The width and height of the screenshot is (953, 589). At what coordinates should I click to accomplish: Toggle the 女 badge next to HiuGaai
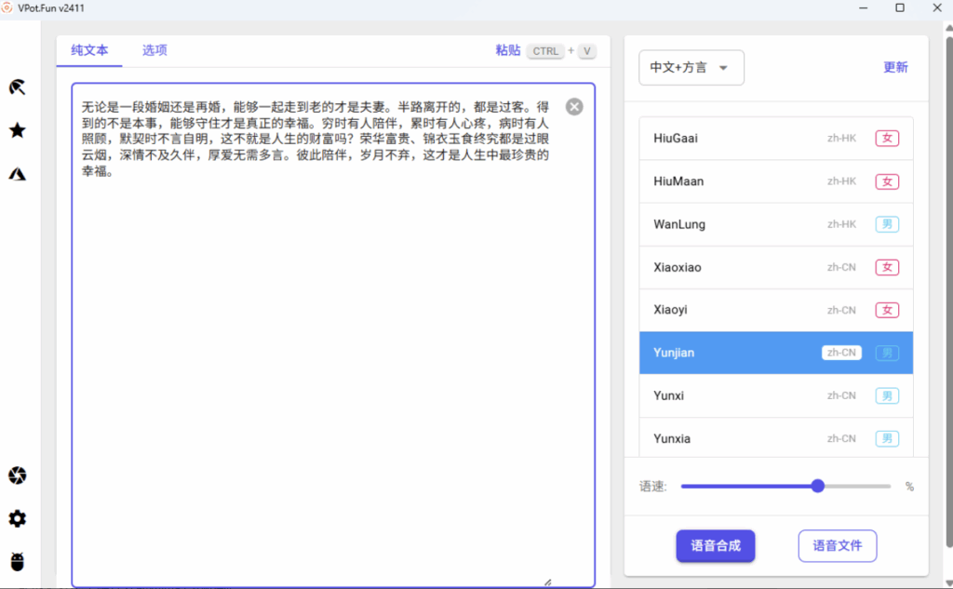click(x=889, y=138)
